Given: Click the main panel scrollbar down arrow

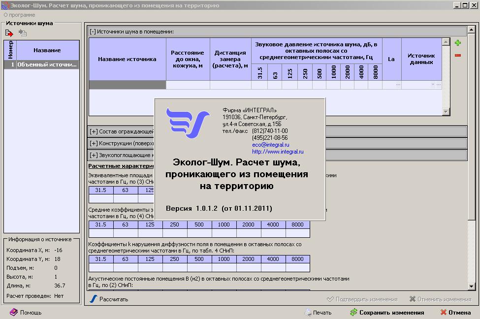Looking at the screenshot, I should click(471, 287).
